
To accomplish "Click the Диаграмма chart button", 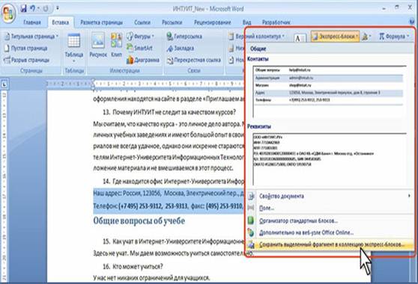I will pos(143,60).
